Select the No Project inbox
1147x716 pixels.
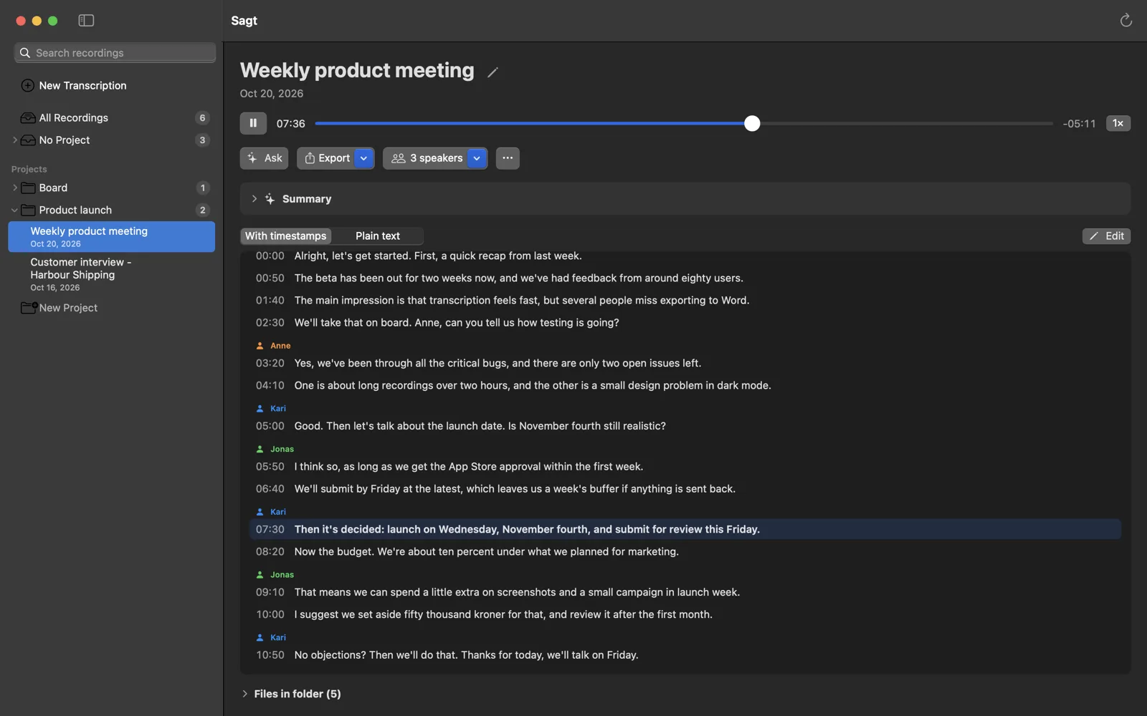pyautogui.click(x=65, y=140)
